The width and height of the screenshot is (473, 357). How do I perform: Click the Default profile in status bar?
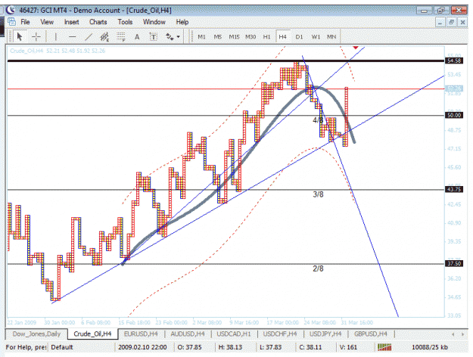62,347
